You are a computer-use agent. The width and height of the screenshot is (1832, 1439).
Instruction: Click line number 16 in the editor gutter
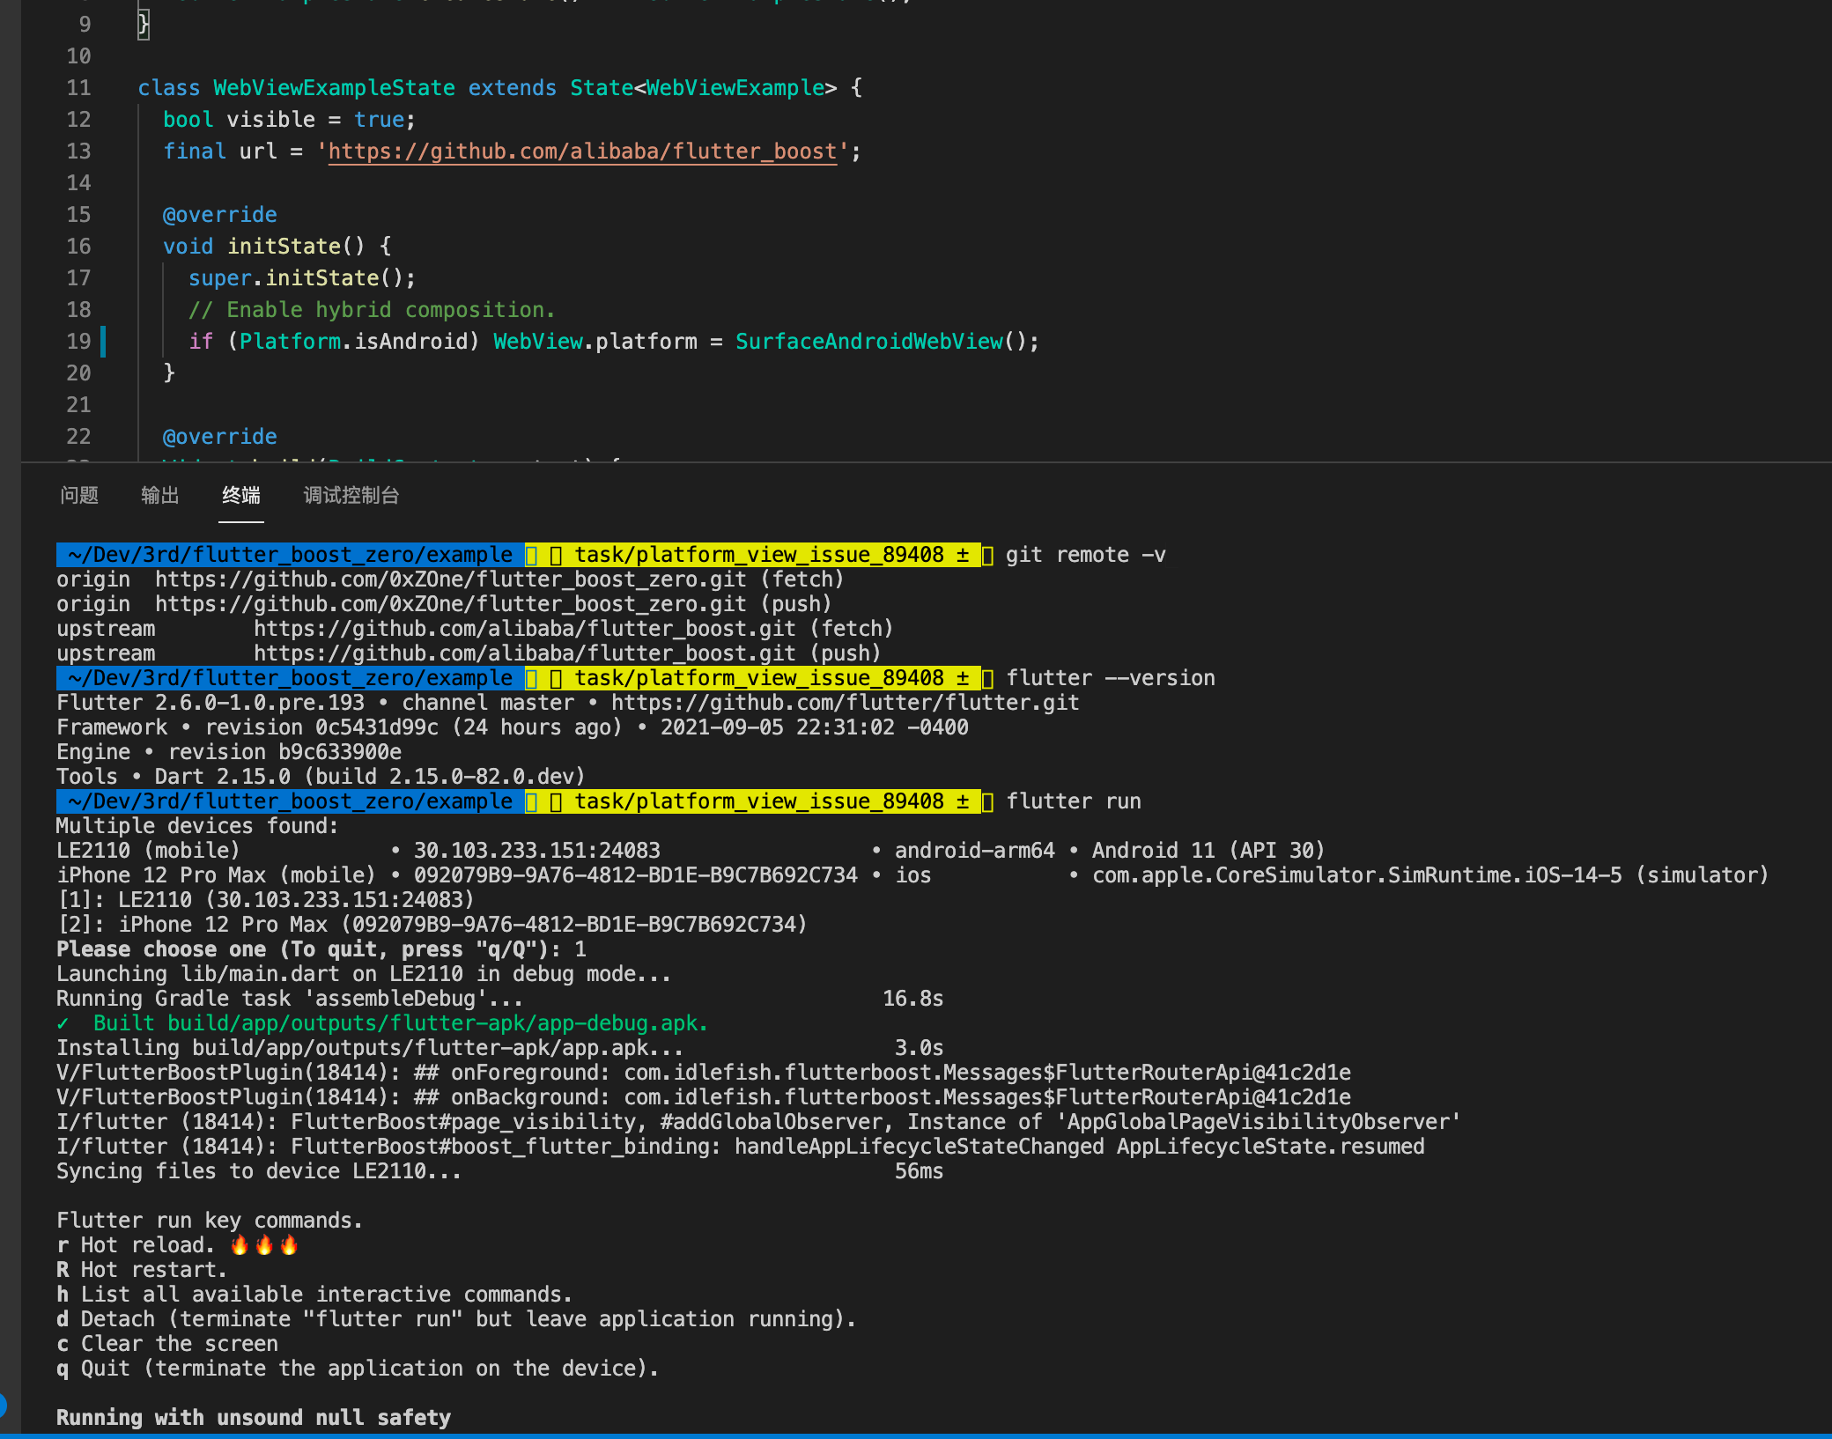click(x=78, y=246)
